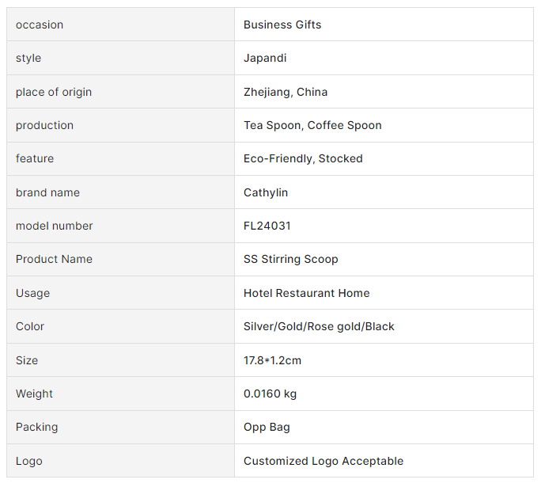Click the 'Packing' row label
The image size is (545, 487).
37,427
